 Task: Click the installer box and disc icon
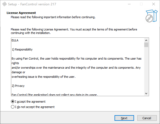click(151, 16)
